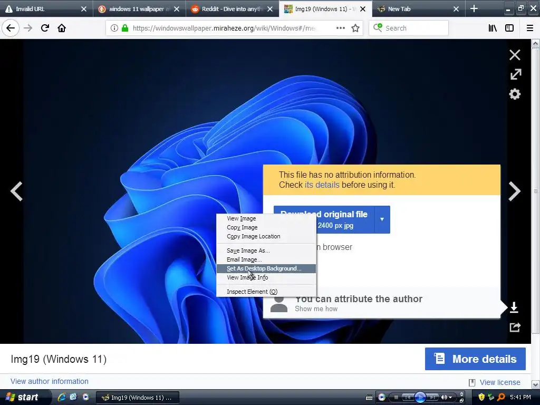Choose Copy Image from context menu
The height and width of the screenshot is (405, 540).
[266, 227]
